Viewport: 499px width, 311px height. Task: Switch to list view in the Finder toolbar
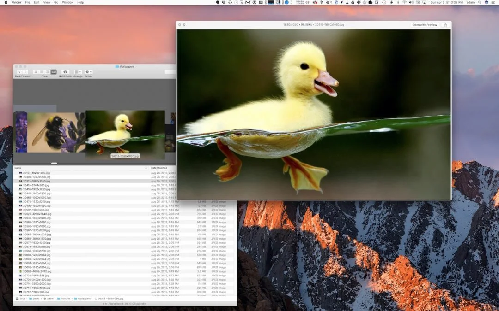tap(42, 72)
